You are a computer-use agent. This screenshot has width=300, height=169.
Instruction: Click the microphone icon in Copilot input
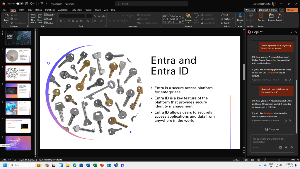pos(286,147)
